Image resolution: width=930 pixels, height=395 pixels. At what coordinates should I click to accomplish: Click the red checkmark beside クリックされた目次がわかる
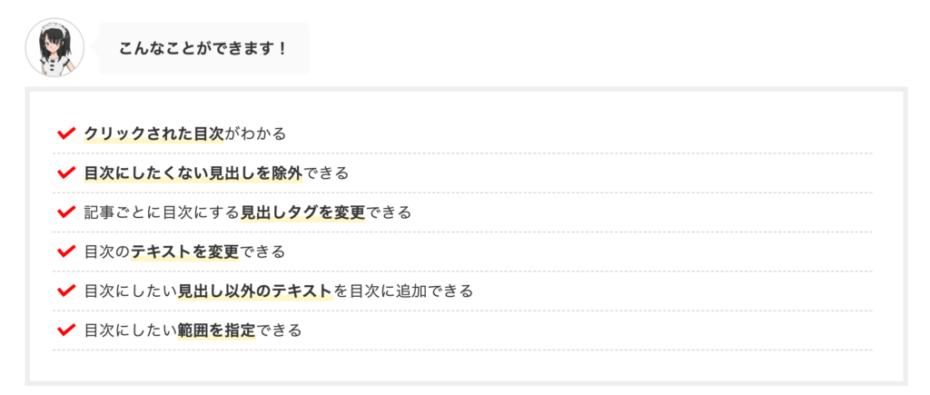65,133
